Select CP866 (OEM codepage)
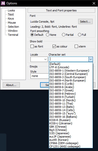The width and height of the screenshot is (98, 151). (71, 143)
